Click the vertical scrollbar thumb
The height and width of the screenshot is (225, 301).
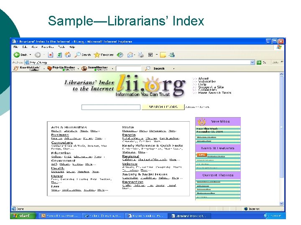coord(281,127)
